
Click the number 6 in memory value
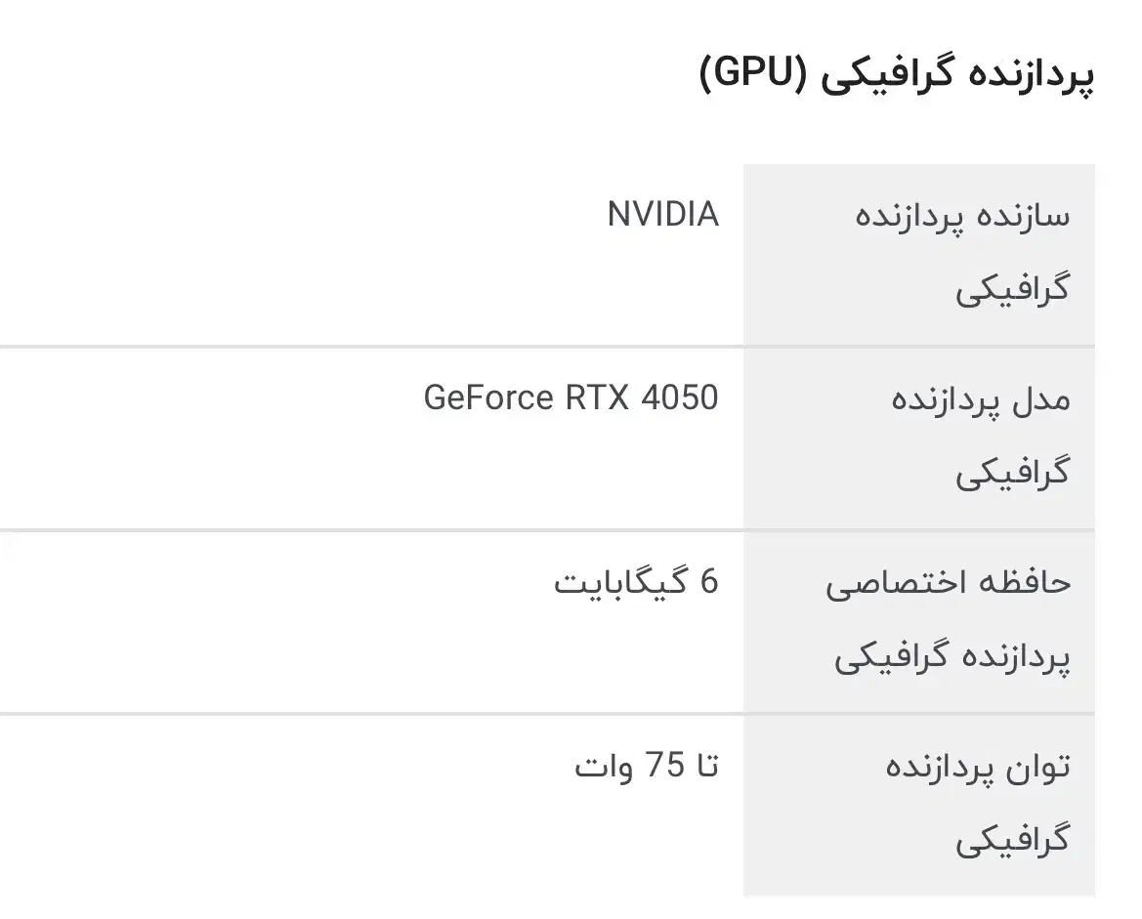coord(708,582)
